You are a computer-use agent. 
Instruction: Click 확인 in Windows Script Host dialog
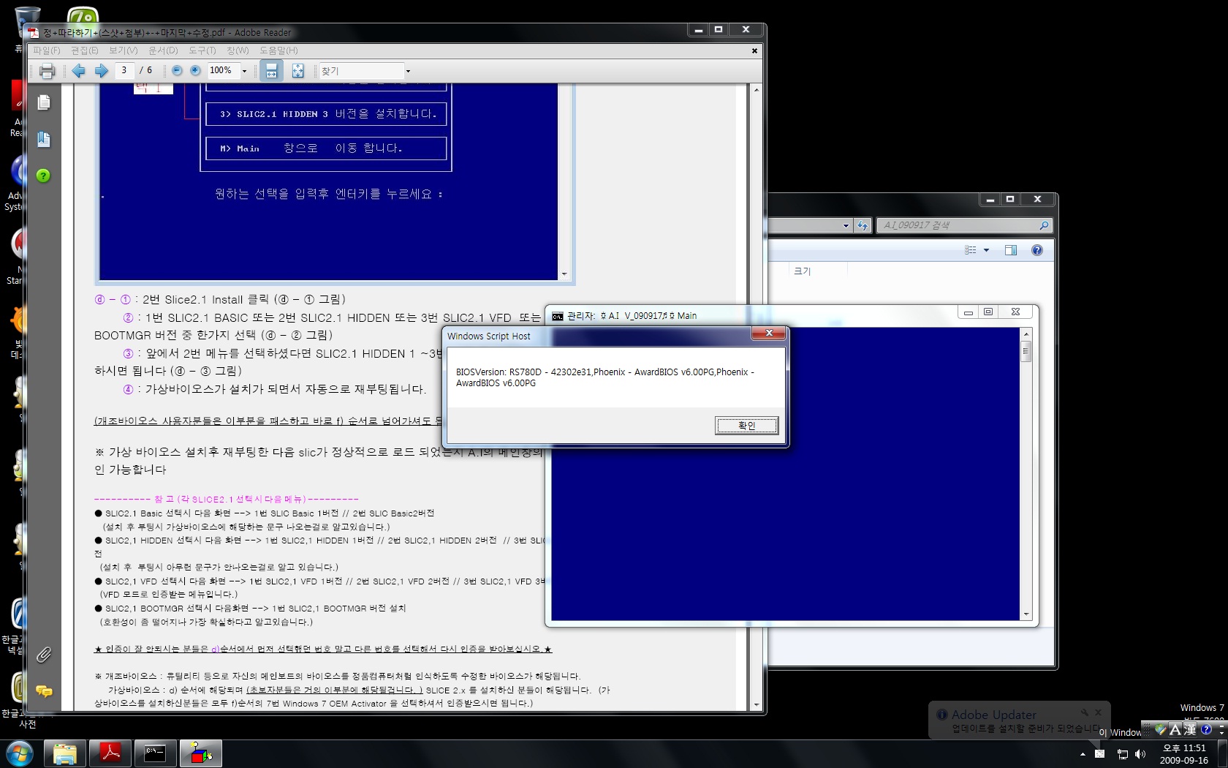coord(746,426)
